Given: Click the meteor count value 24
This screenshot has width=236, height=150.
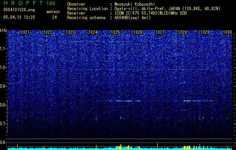Looking at the screenshot, I should 54,17.
